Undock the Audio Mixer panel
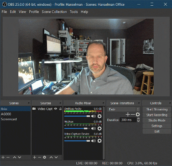 pos(103,103)
